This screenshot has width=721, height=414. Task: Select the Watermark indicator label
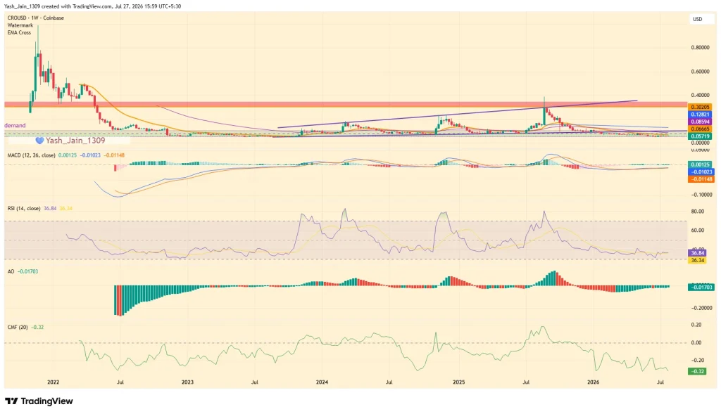(x=20, y=25)
